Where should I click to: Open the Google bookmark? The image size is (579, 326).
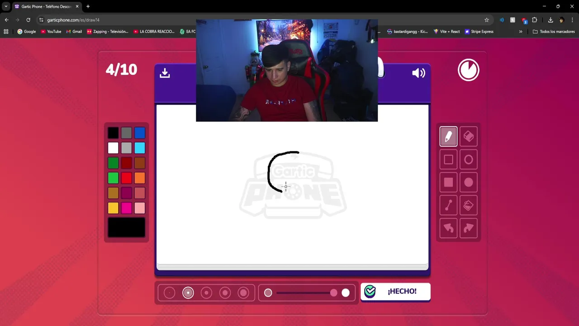[x=26, y=32]
